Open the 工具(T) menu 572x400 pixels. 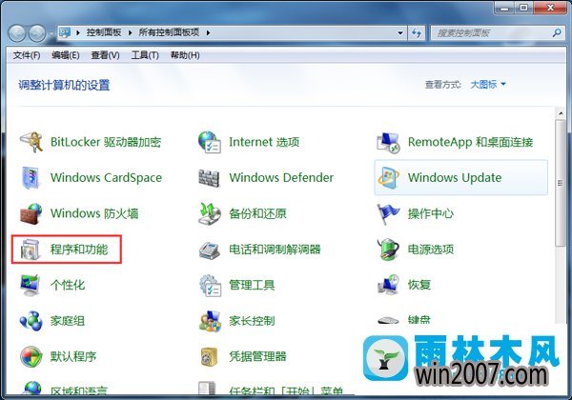click(x=145, y=55)
